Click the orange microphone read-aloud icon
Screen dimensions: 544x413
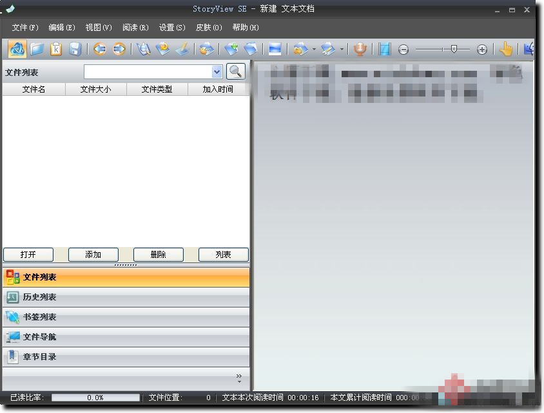pyautogui.click(x=360, y=49)
